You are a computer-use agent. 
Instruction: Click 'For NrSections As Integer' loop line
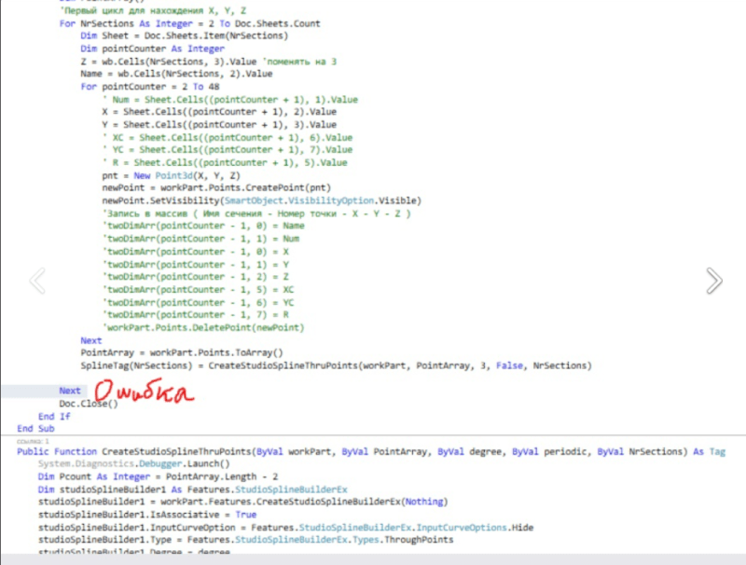click(189, 23)
